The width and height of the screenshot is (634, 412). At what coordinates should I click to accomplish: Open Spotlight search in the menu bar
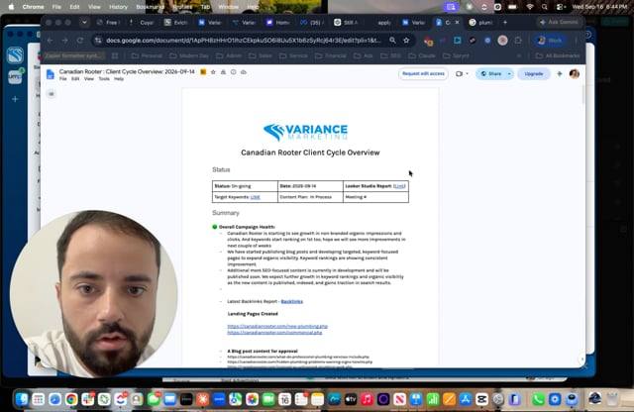coord(545,7)
